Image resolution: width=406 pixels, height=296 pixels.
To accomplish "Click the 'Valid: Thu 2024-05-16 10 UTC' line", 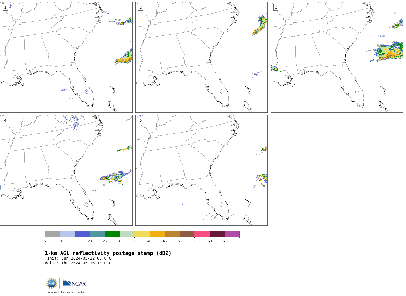I will [x=78, y=263].
